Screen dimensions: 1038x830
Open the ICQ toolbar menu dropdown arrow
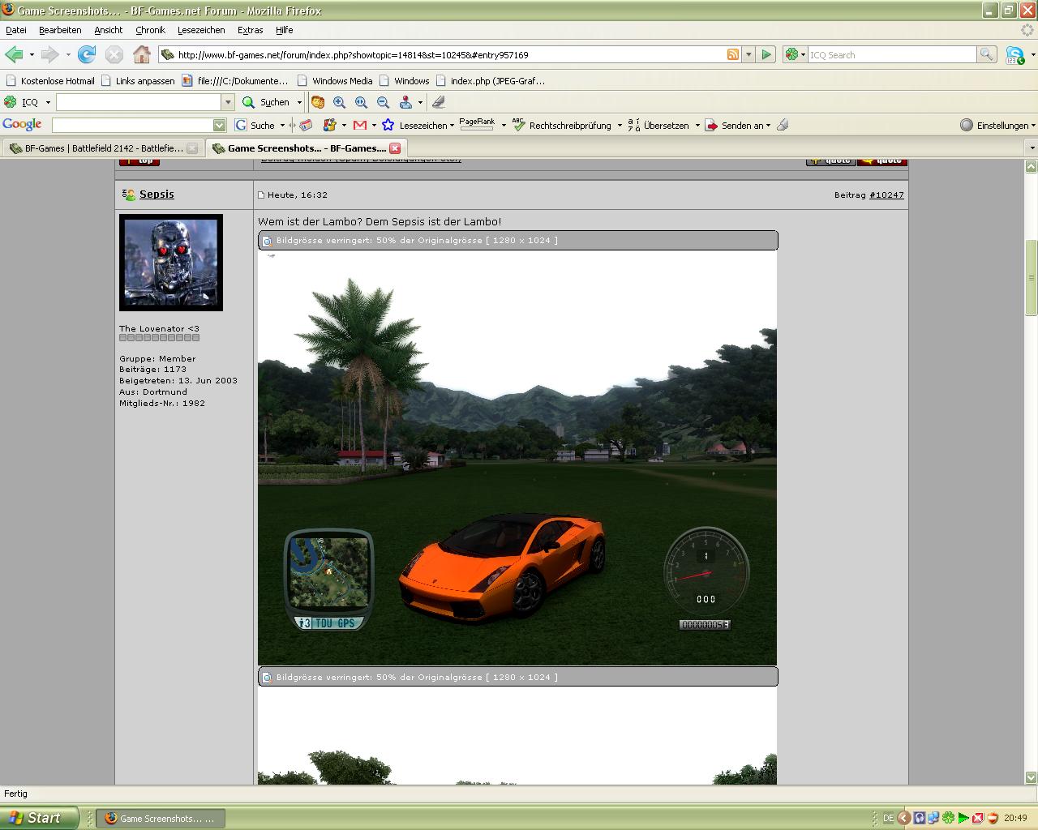coord(48,102)
